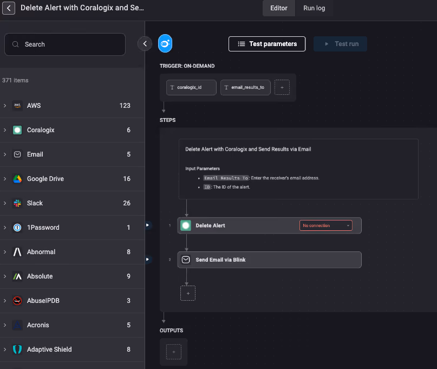The height and width of the screenshot is (369, 437).
Task: Click the Absolute logo icon
Action: [x=17, y=276]
